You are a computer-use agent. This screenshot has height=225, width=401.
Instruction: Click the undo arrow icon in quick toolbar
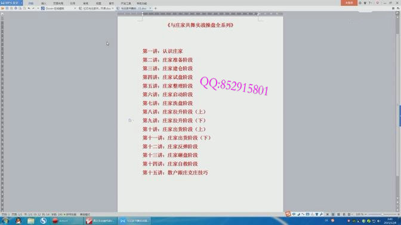(x=29, y=8)
